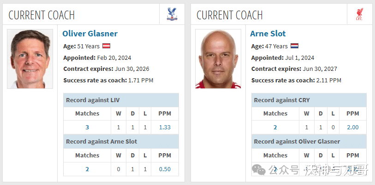Open Arne Slot's portrait photo
The height and width of the screenshot is (185, 375).
click(218, 59)
